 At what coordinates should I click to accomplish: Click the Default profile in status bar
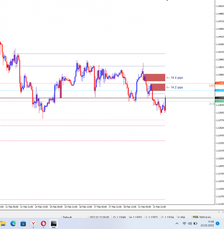coord(67,217)
